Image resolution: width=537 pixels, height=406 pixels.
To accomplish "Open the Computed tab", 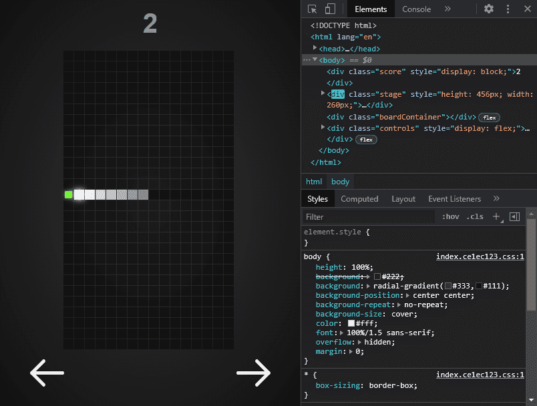I will (x=359, y=199).
